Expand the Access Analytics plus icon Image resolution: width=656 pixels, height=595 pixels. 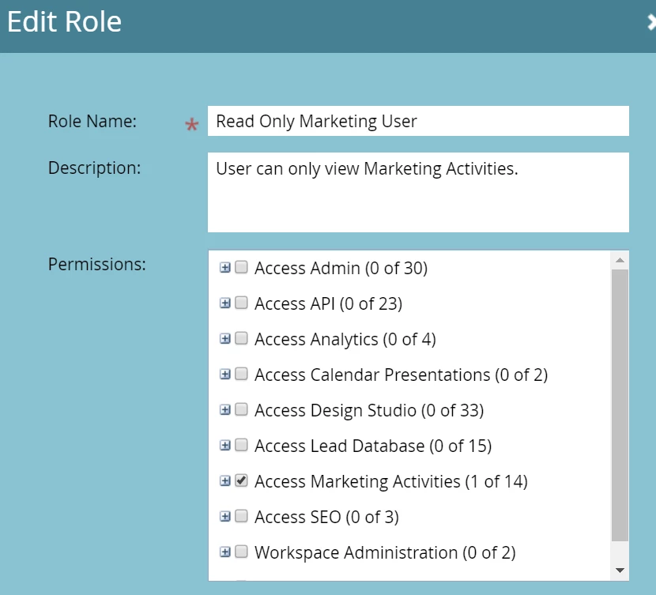coord(225,339)
